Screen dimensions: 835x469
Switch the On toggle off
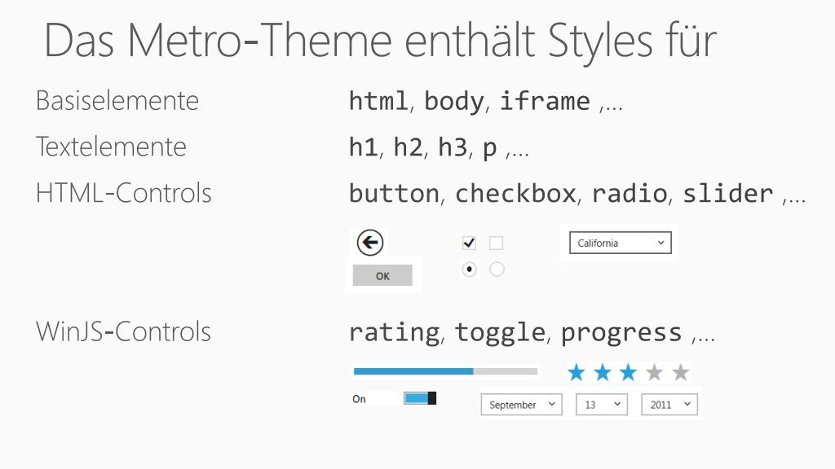pyautogui.click(x=420, y=398)
